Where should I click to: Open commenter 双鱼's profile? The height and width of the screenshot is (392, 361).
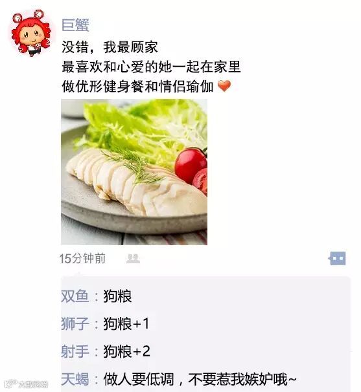click(75, 296)
